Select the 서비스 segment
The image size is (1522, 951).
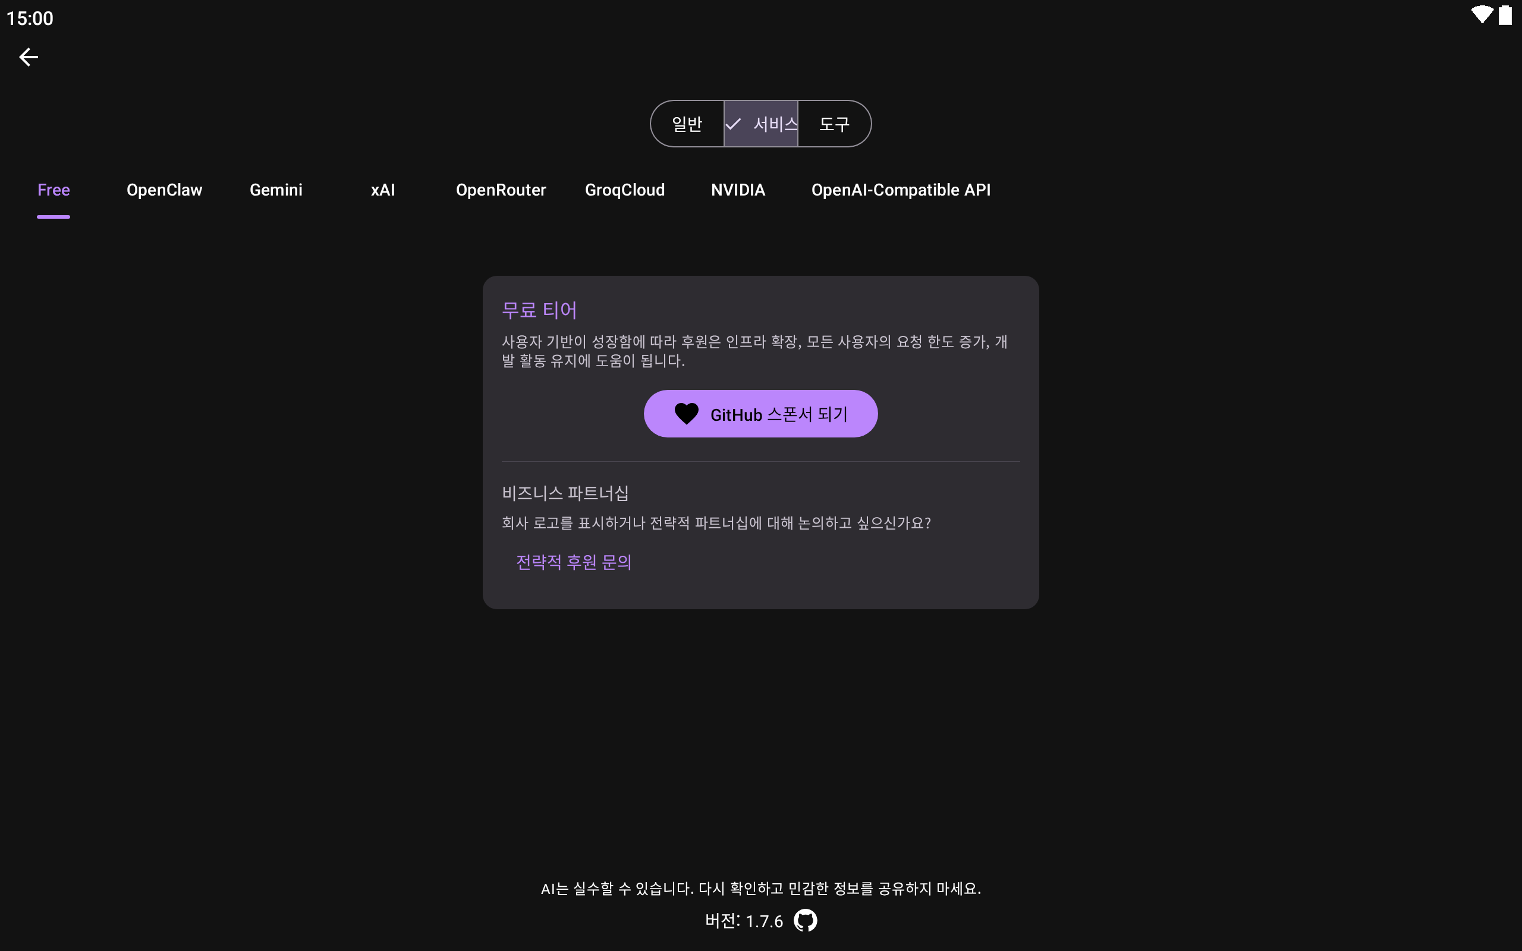pos(761,124)
